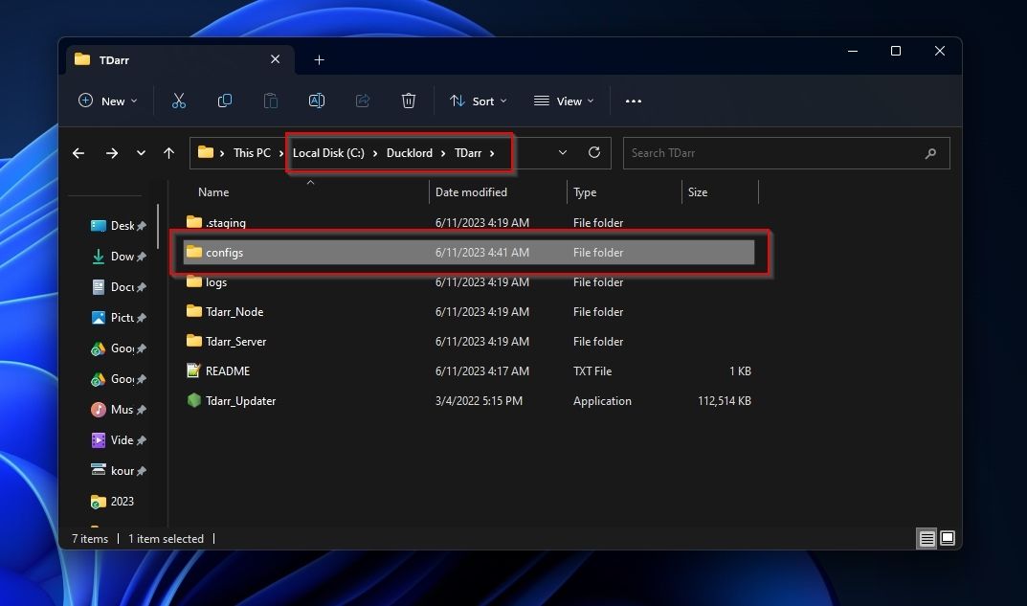1027x606 pixels.
Task: Add a new tab with plus button
Action: [x=319, y=59]
